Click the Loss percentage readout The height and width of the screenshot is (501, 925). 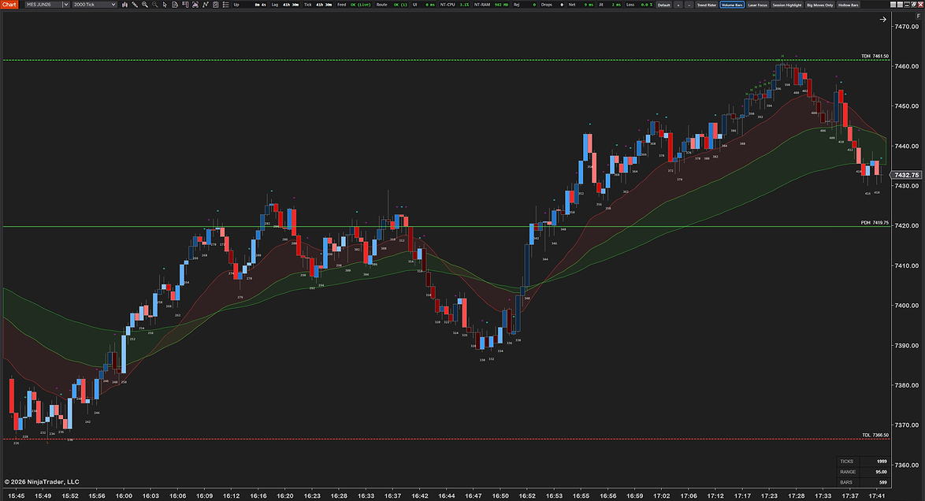(x=640, y=5)
